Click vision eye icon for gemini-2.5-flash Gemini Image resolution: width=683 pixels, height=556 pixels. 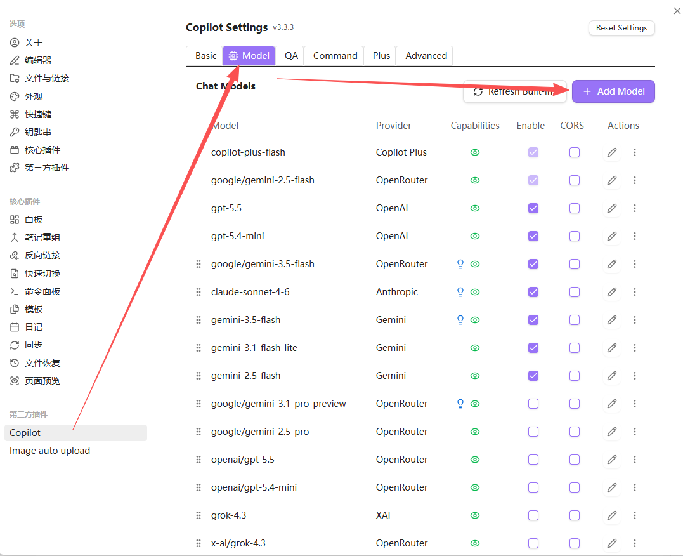pyautogui.click(x=475, y=376)
